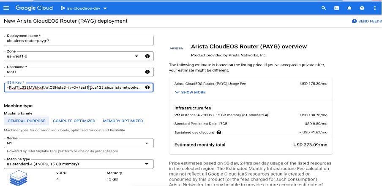
Task: Open the Zone dropdown us-west1-b
Action: pos(79,56)
